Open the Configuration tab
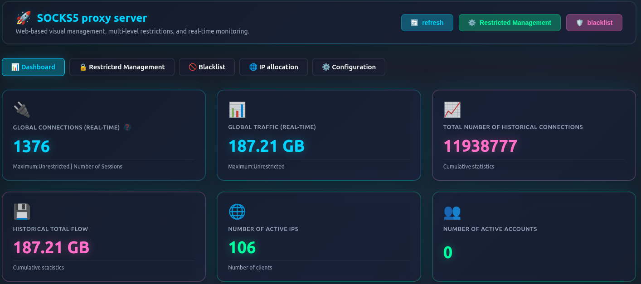Screen dimensions: 641x284 pos(349,67)
